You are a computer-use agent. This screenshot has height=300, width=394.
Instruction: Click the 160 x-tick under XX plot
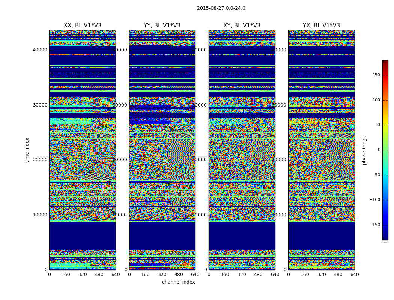tap(66, 274)
